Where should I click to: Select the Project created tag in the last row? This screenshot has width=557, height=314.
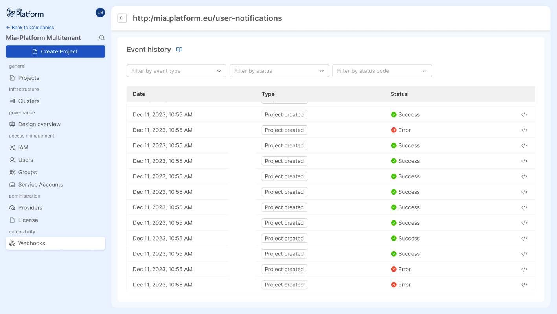(284, 285)
